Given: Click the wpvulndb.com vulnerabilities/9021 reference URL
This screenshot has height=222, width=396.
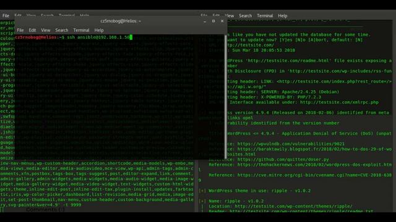Looking at the screenshot, I should 291,144.
